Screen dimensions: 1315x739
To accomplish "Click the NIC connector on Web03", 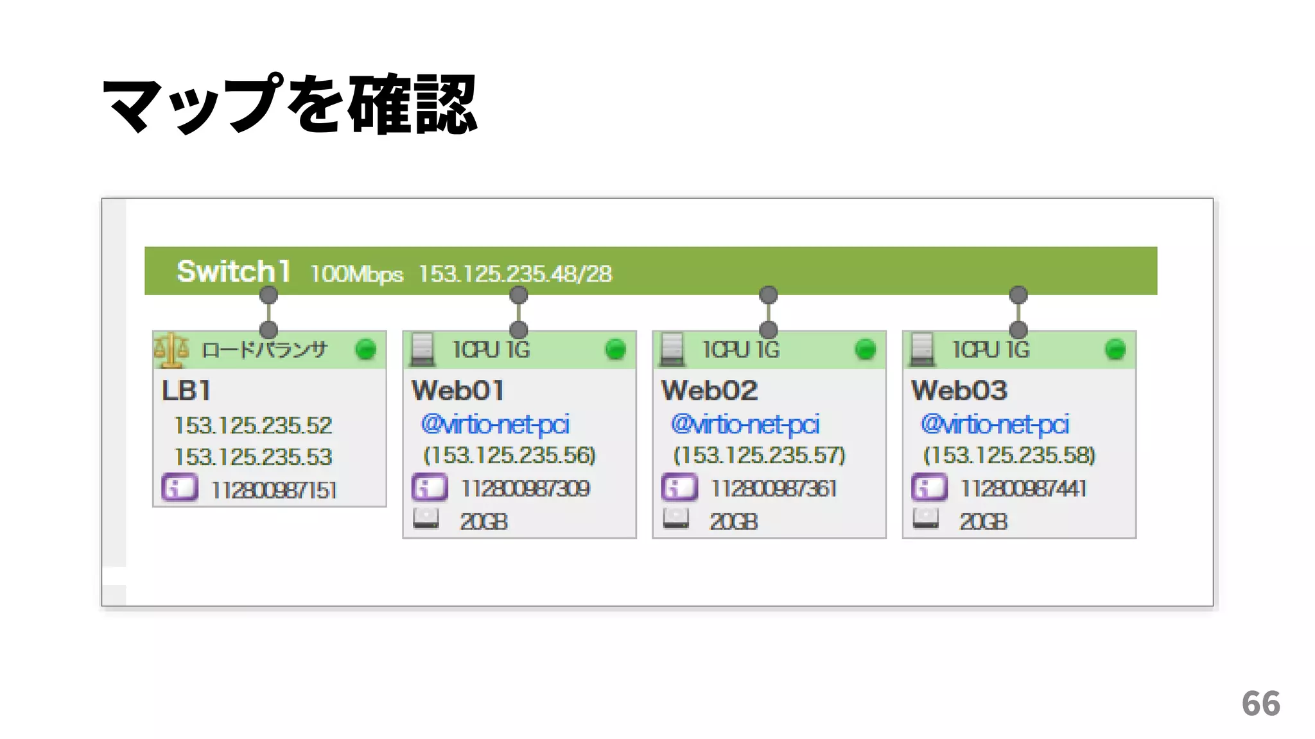I will [1018, 330].
